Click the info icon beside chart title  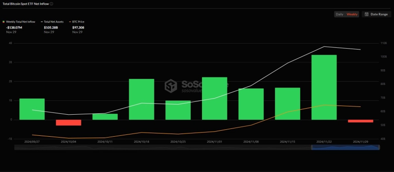coord(51,4)
